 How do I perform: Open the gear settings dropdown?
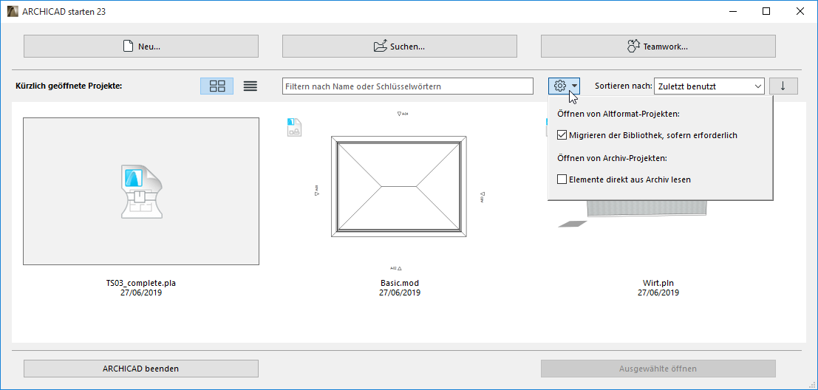(564, 86)
